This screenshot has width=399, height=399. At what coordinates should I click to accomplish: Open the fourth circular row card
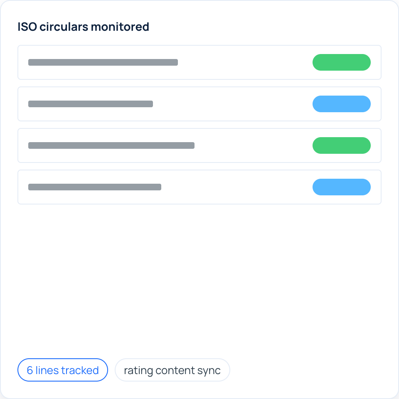pyautogui.click(x=199, y=187)
